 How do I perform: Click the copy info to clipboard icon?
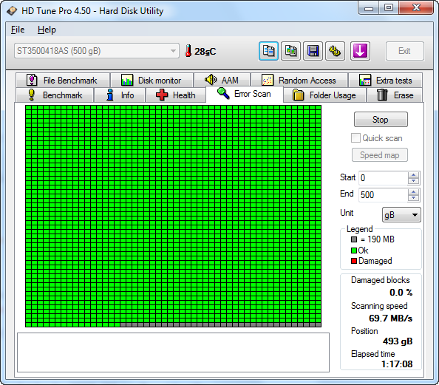(268, 51)
